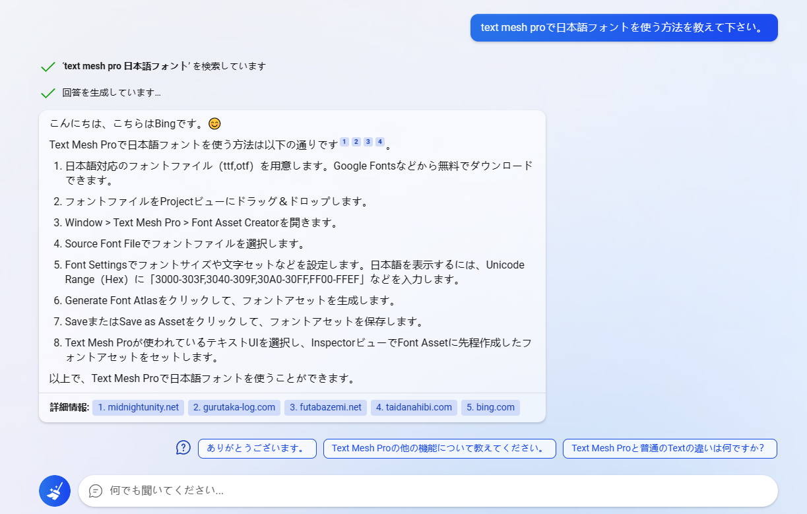Select suggestion asking 普通のTextの違いは何ですか?

tap(670, 449)
